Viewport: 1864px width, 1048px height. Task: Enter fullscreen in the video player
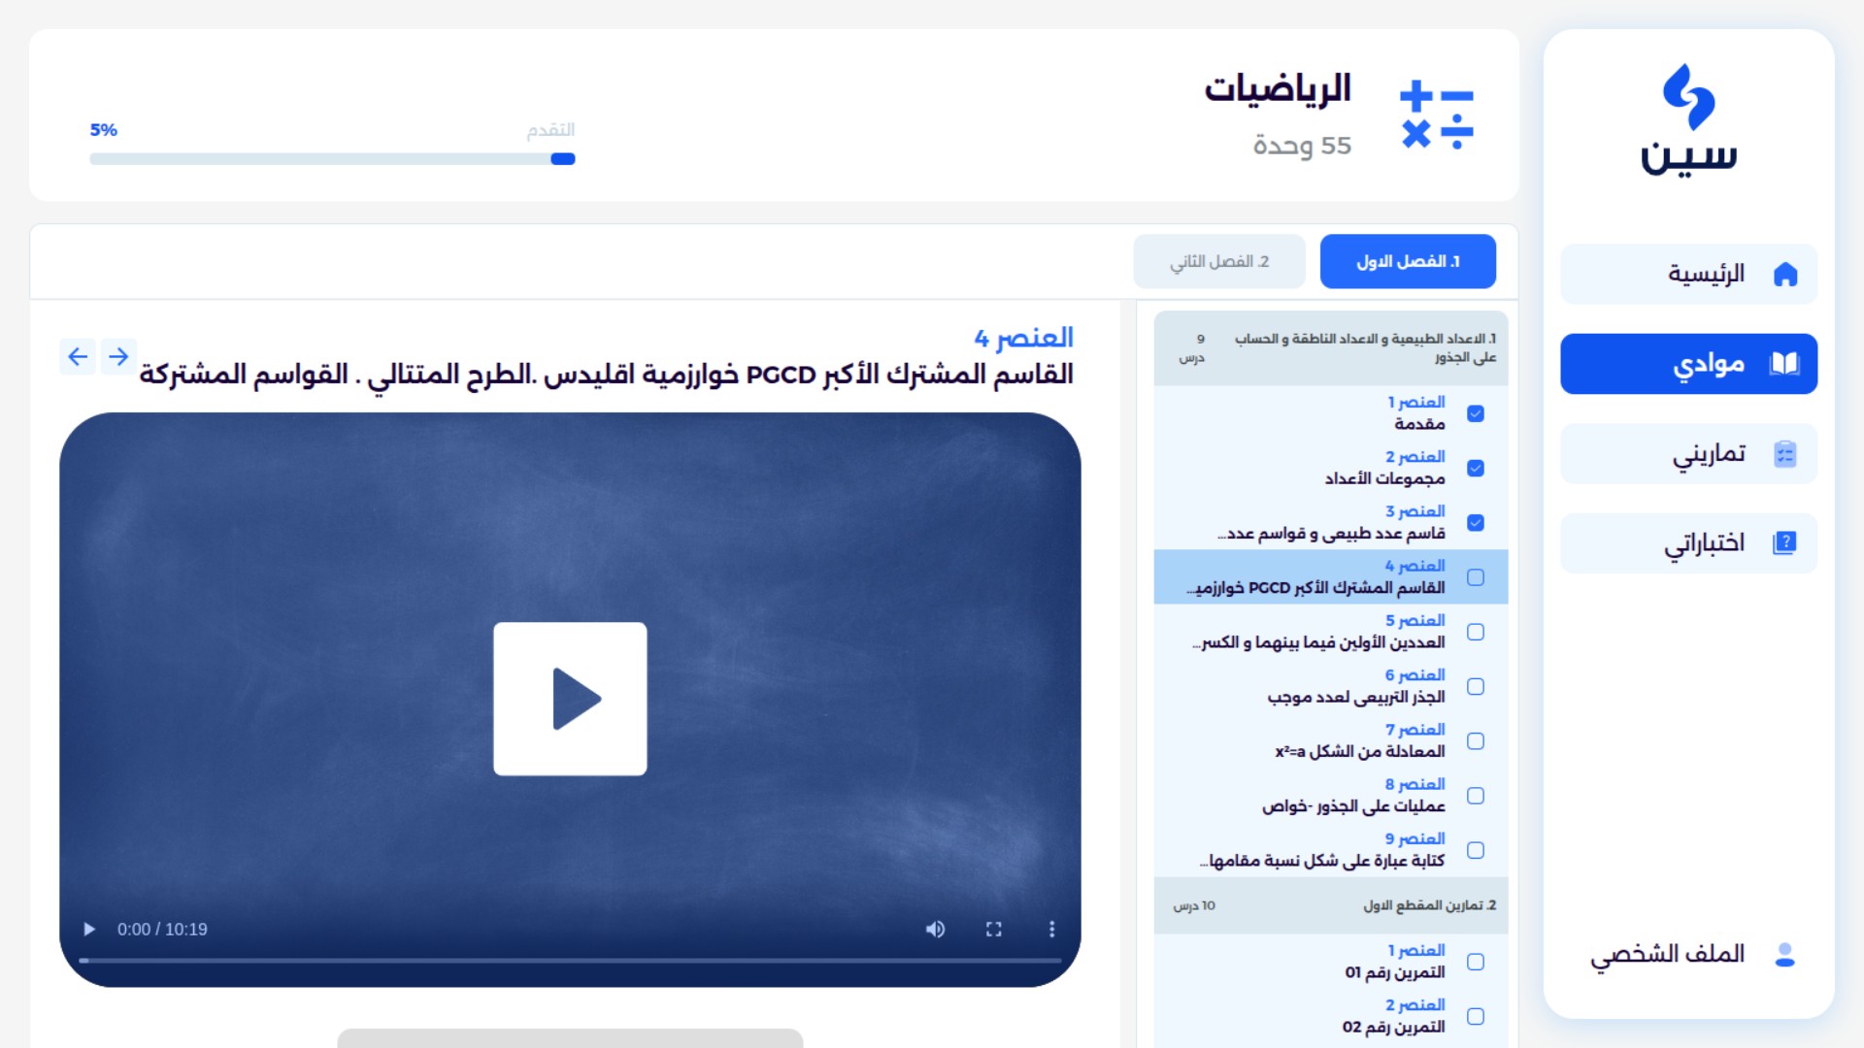click(x=994, y=929)
